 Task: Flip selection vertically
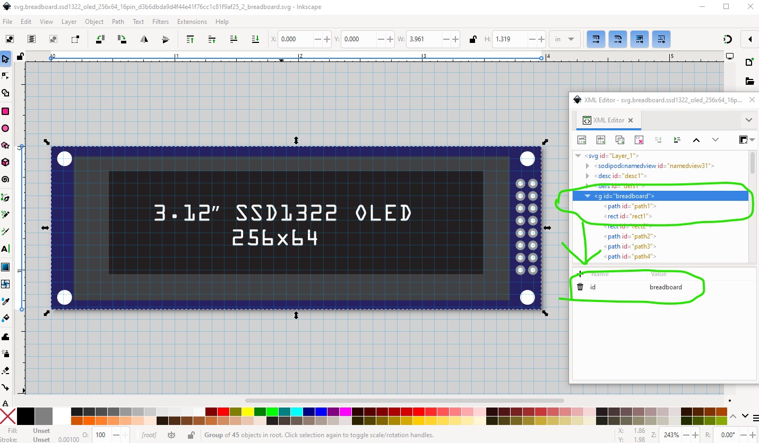pos(165,39)
